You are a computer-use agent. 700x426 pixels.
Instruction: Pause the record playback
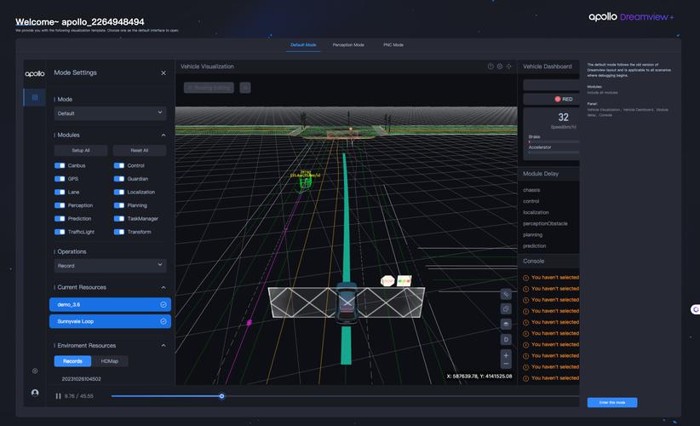[58, 396]
